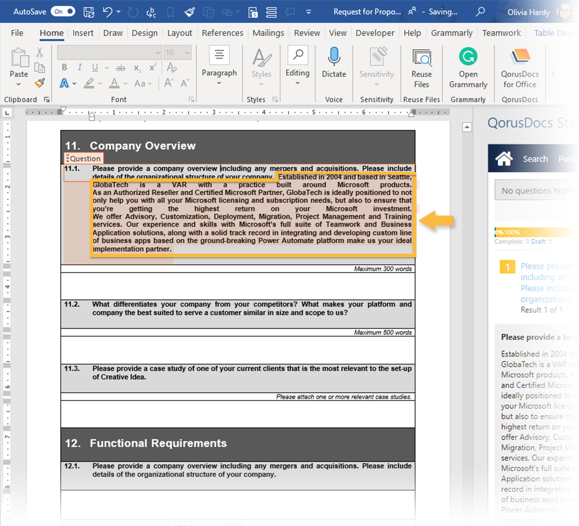Open the Styles gallery button
This screenshot has height=526, width=579.
[x=262, y=67]
